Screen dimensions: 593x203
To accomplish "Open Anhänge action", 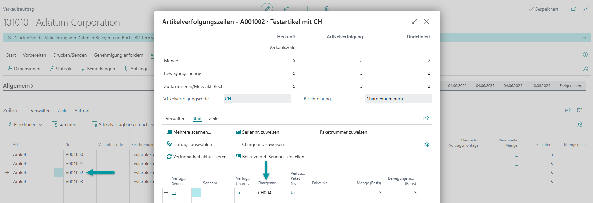I will [136, 69].
